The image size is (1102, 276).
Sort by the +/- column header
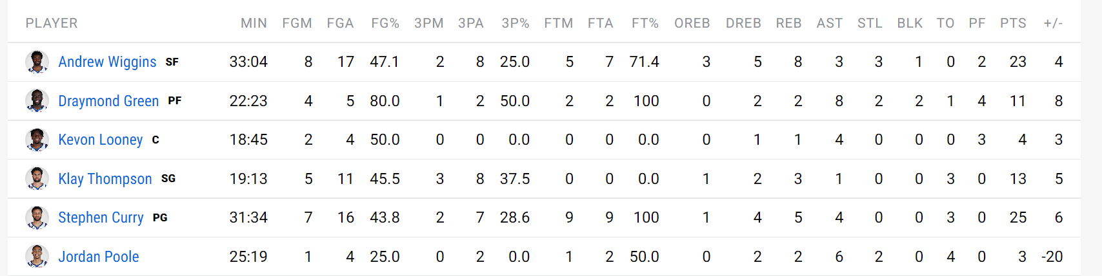pyautogui.click(x=1053, y=23)
